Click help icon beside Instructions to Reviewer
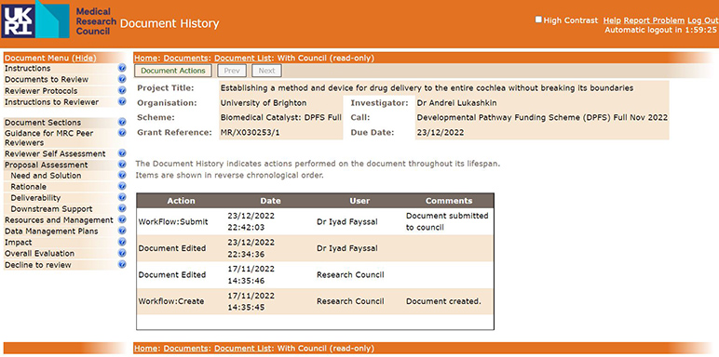This screenshot has width=719, height=357. click(x=122, y=101)
